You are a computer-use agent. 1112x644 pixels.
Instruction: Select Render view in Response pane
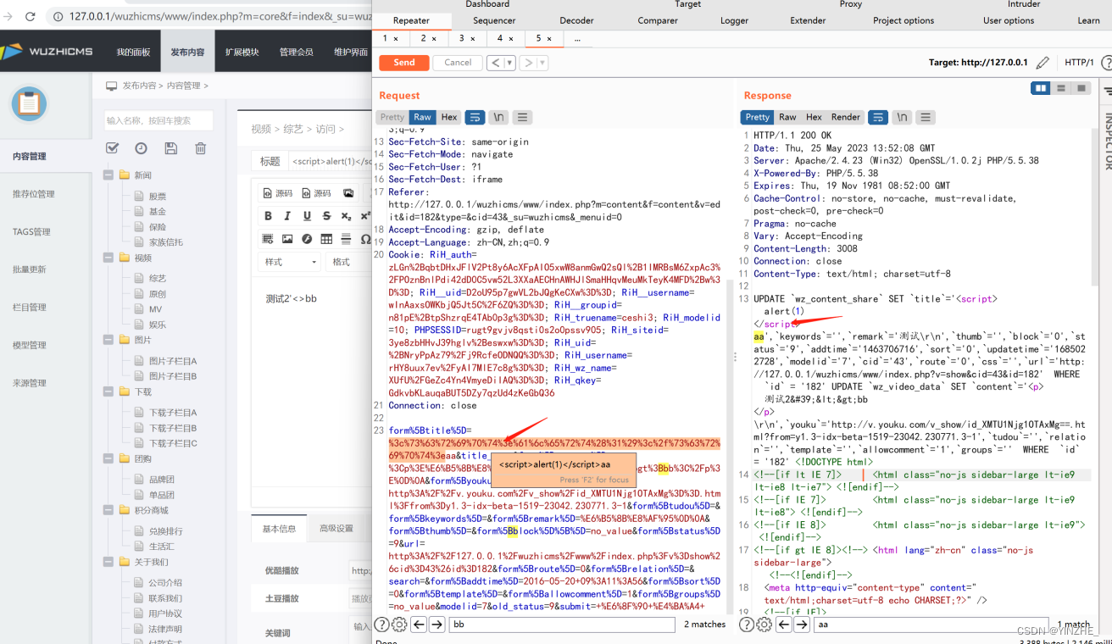pos(845,117)
